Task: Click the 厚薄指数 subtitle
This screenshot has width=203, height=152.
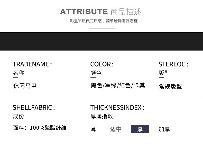Action: (x=101, y=116)
